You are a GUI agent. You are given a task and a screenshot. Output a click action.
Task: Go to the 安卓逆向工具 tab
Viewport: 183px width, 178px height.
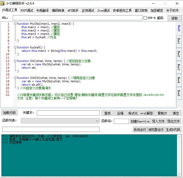pos(122,10)
